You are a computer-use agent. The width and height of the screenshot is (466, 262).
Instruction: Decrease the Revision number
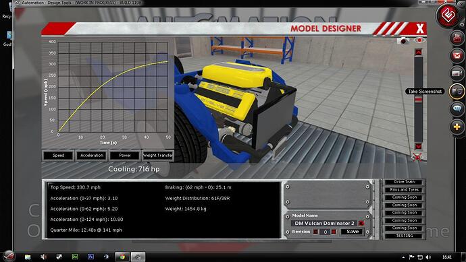315,232
